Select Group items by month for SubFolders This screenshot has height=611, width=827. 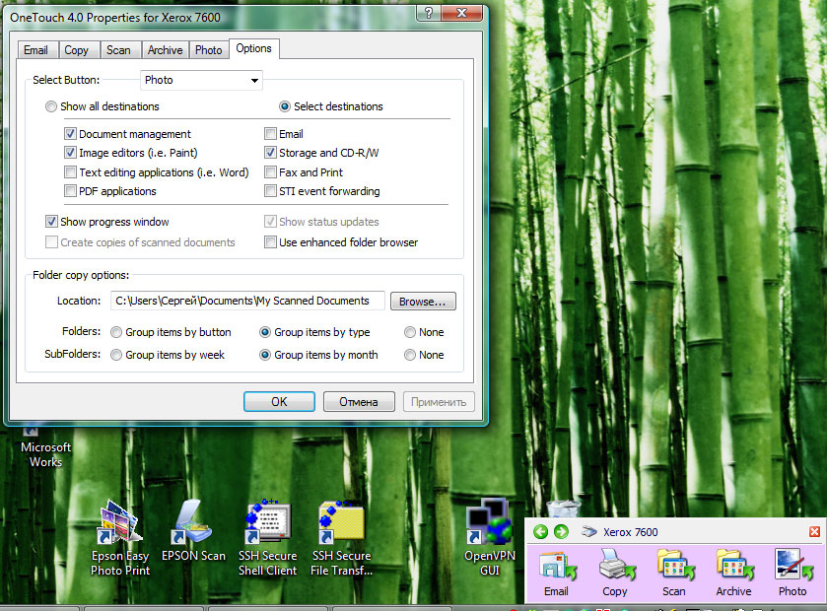[265, 356]
